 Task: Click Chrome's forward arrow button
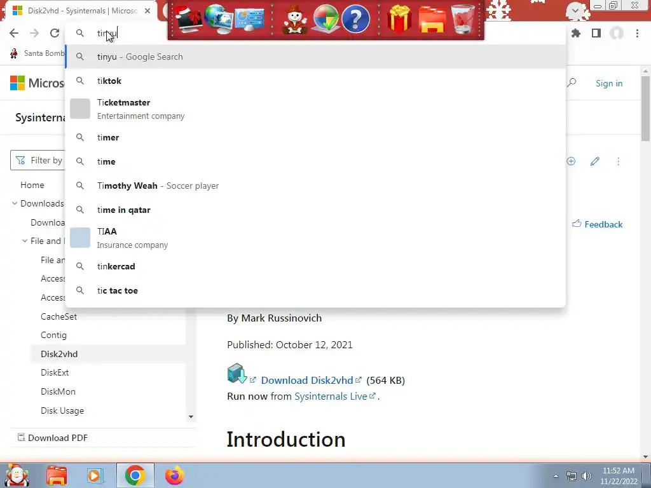click(x=34, y=33)
